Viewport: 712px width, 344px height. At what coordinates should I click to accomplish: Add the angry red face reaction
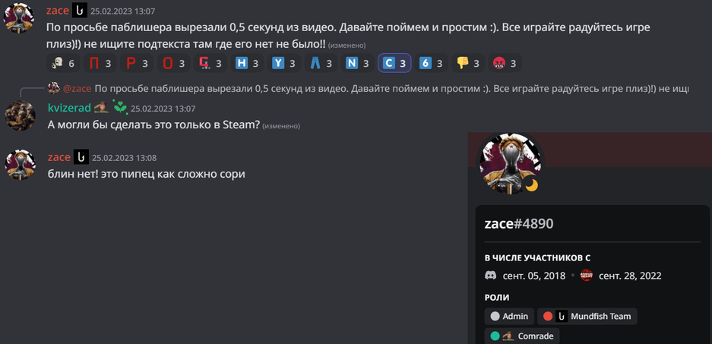pyautogui.click(x=505, y=63)
